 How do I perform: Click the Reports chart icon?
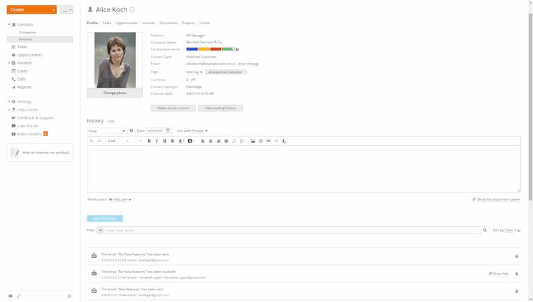click(13, 87)
